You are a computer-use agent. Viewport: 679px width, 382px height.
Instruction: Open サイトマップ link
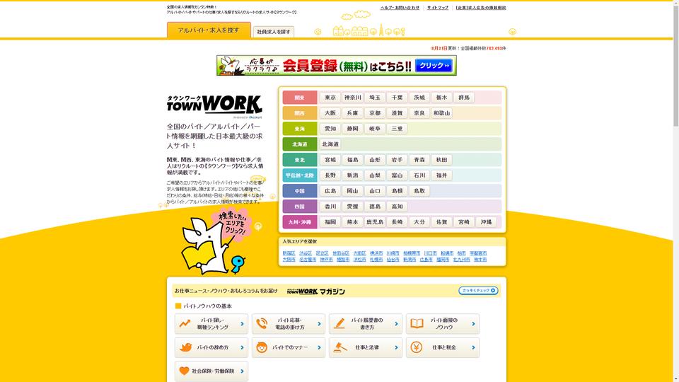pos(437,8)
